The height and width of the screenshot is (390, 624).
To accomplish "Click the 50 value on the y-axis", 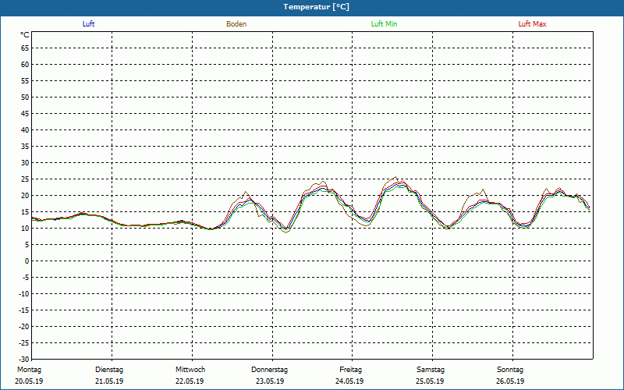I will (x=25, y=97).
